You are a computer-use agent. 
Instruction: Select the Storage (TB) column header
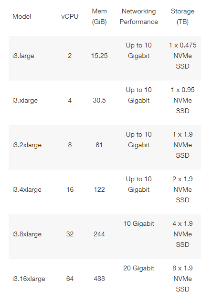click(x=182, y=16)
